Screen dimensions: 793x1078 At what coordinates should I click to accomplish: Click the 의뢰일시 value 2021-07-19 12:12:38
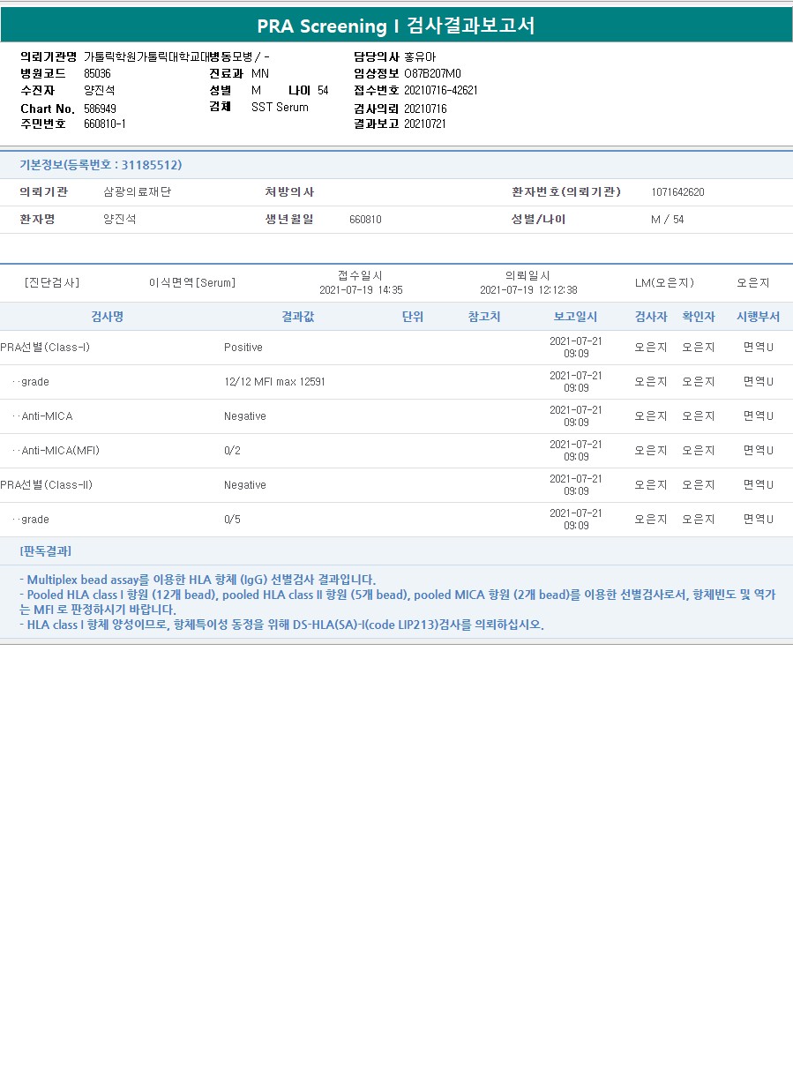tap(528, 289)
